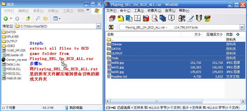Image resolution: width=247 pixels, height=111 pixels.
Task: Click My Computer icon in explorer status bar
Action: click(67, 108)
